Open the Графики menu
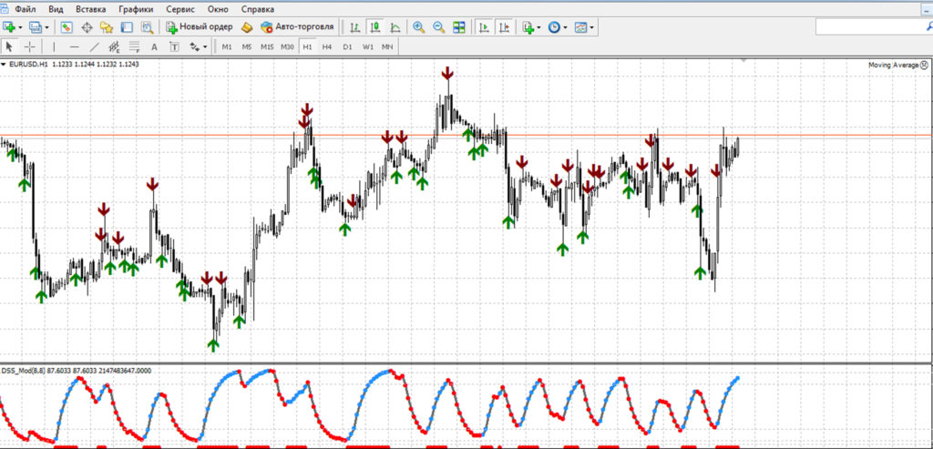The width and height of the screenshot is (933, 449). tap(135, 8)
